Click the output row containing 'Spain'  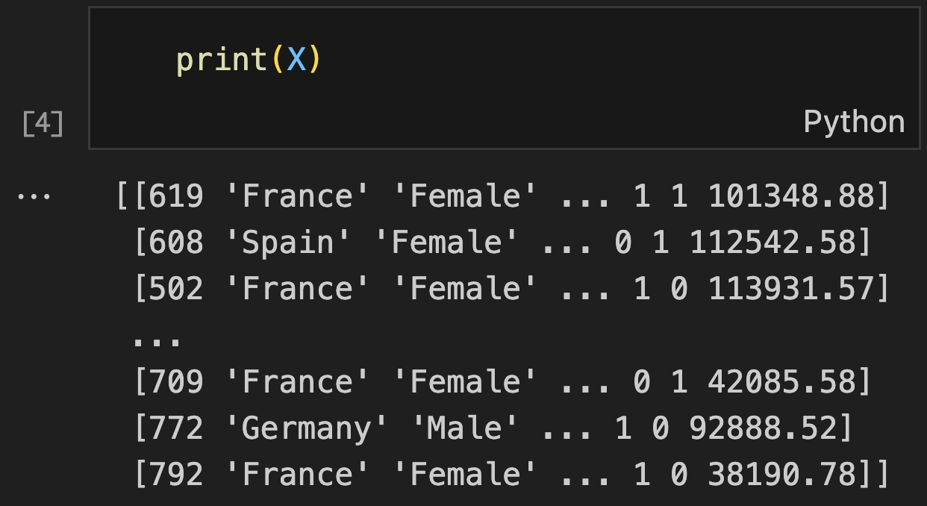(502, 243)
